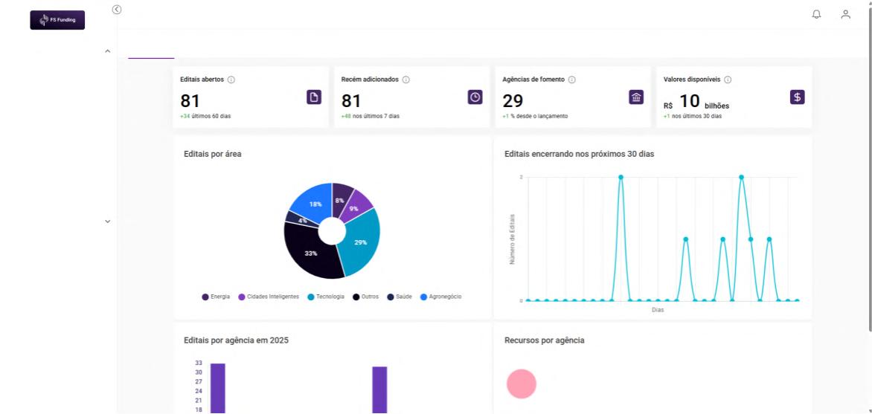Show info tooltip for Valores disponíveis
The image size is (872, 414).
click(728, 80)
